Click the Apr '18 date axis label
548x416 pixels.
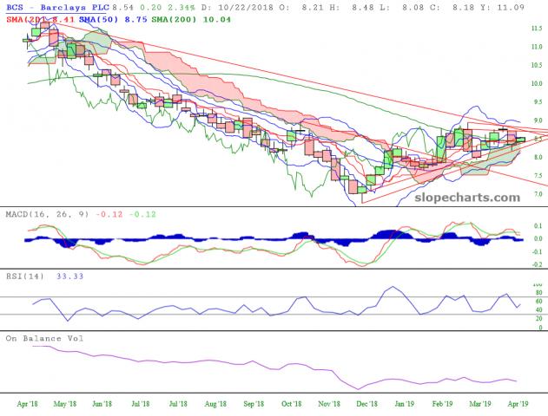[x=27, y=404]
